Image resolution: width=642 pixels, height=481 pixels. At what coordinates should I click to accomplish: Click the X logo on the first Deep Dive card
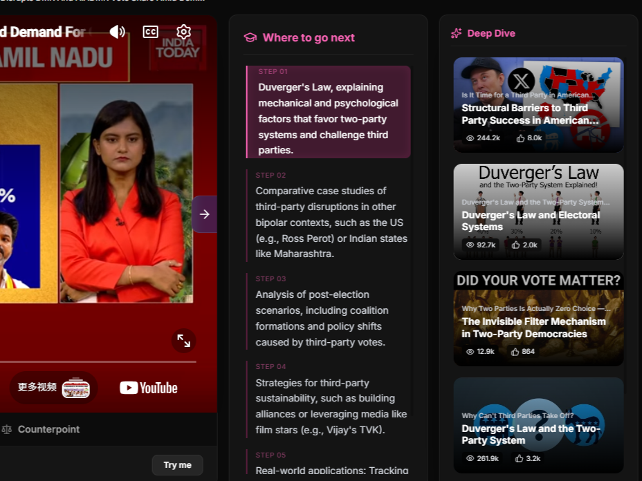point(521,81)
